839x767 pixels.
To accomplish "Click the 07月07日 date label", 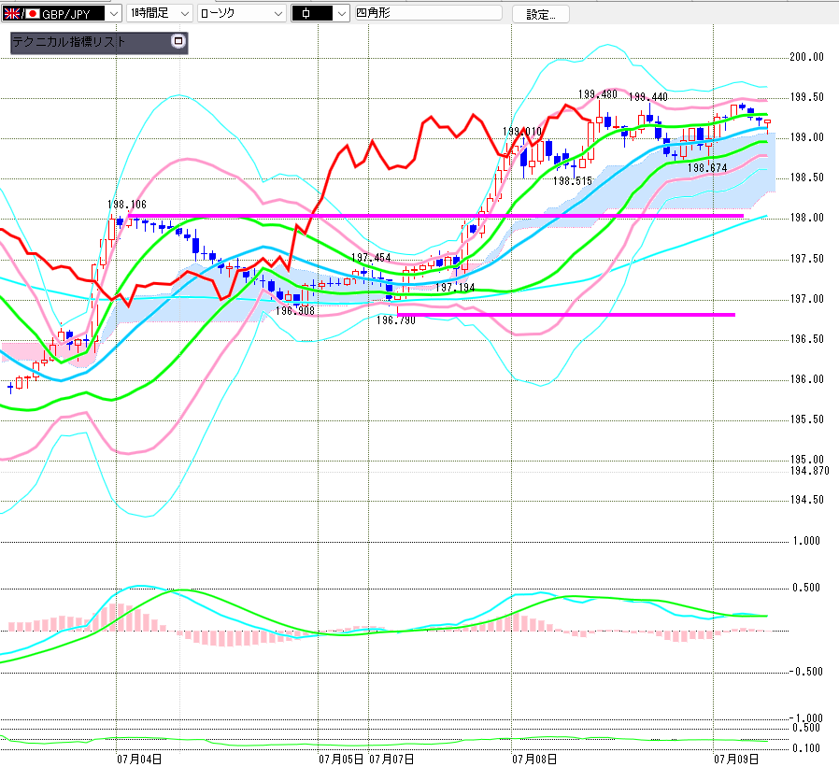I will tap(391, 759).
